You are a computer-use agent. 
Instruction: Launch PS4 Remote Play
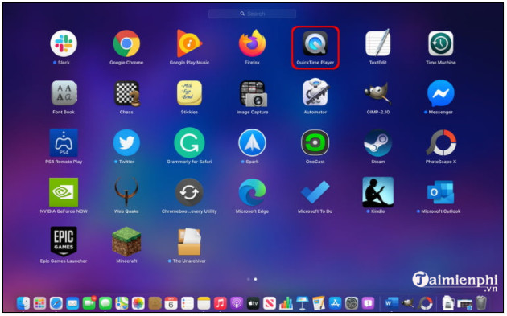tap(64, 142)
